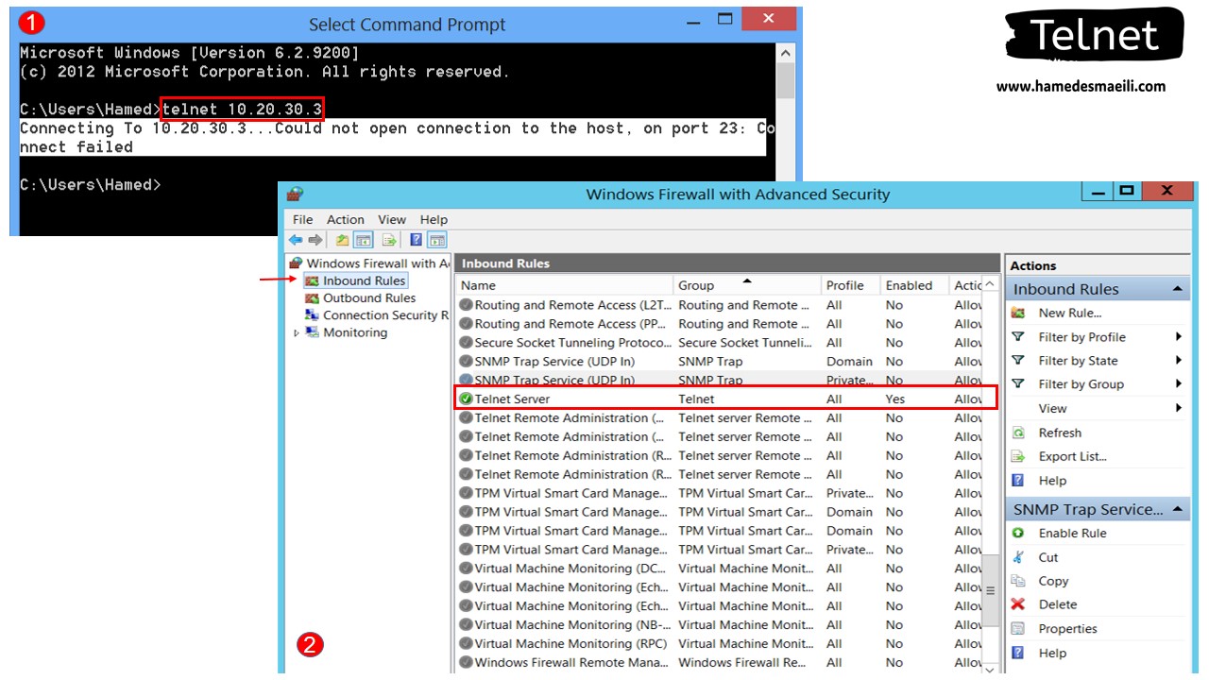Screen dimensions: 1209x680
Task: Open the Help menu in the menu bar
Action: tap(434, 219)
